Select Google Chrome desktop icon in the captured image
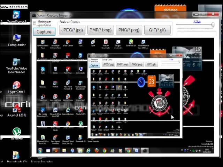 68,125
